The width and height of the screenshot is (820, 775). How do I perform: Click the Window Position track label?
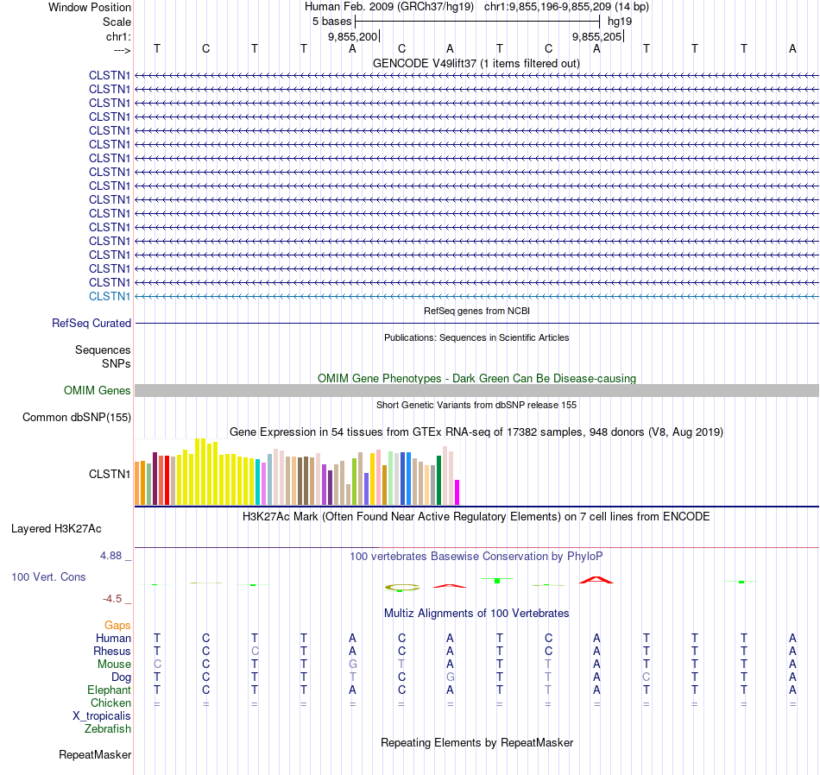point(90,7)
